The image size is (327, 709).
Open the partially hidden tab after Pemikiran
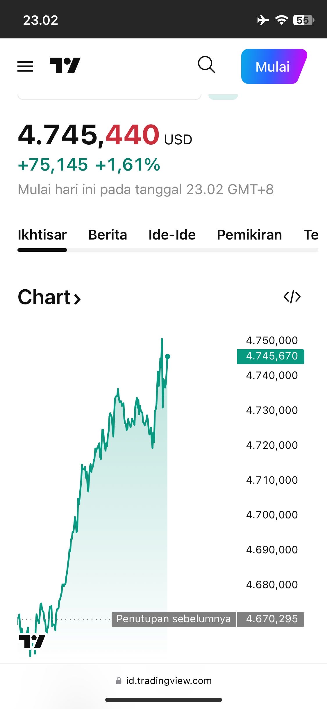click(311, 235)
